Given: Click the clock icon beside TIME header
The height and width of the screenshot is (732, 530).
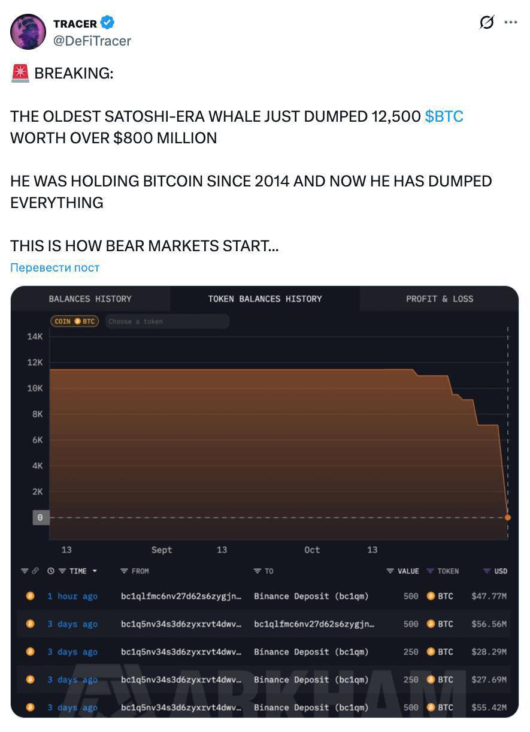Looking at the screenshot, I should coord(51,571).
